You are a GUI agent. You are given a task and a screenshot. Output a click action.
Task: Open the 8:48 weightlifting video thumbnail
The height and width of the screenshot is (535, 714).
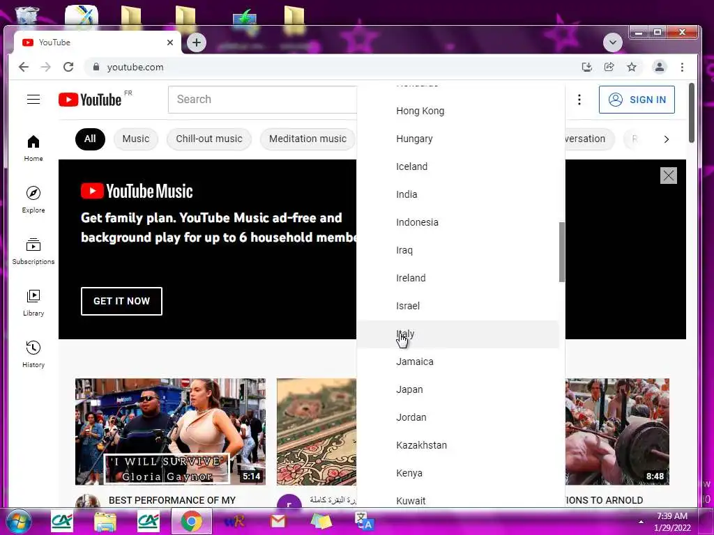[x=617, y=432]
